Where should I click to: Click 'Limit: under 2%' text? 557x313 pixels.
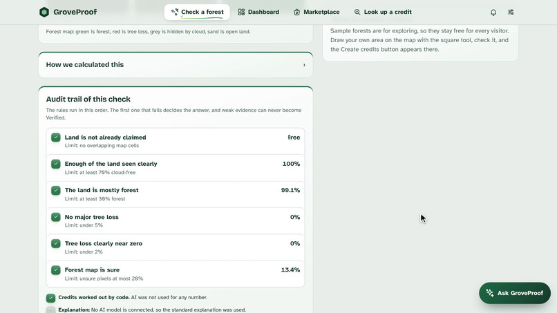84,252
